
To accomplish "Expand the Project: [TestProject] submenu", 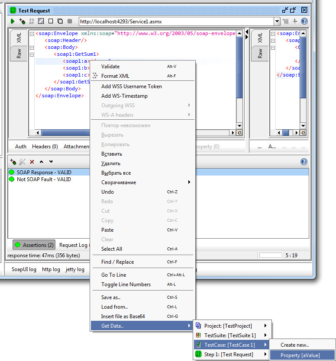I will pos(232,326).
